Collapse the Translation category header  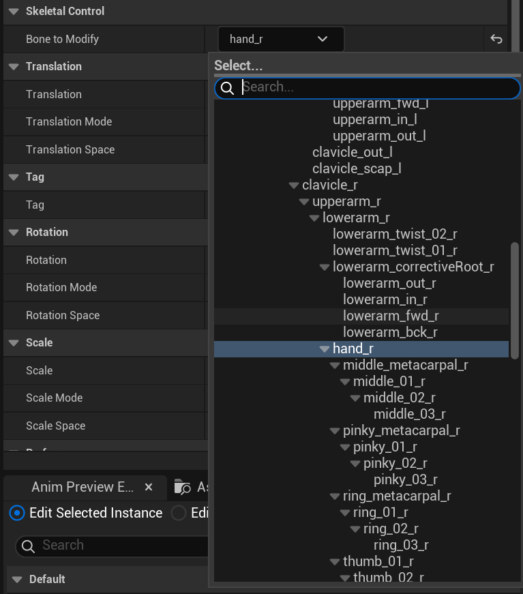coord(13,67)
